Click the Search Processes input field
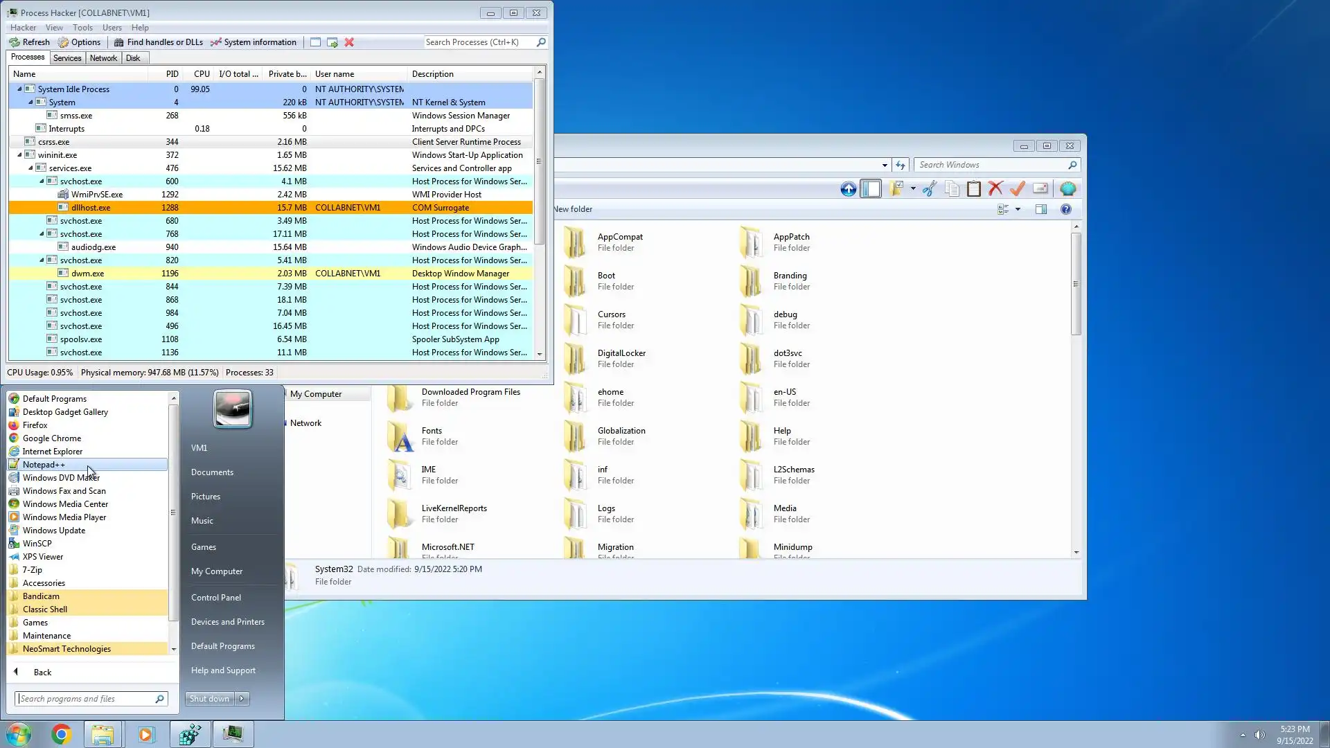Viewport: 1330px width, 748px height. tap(478, 42)
